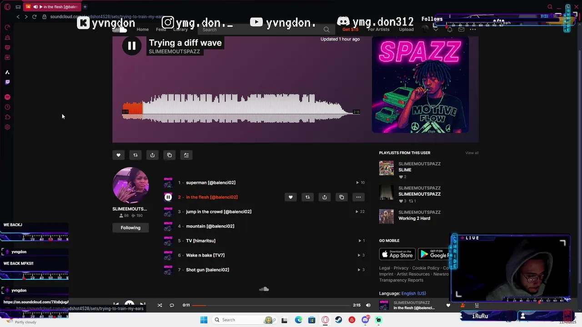Open the Artist Resources footer link
This screenshot has width=582, height=327.
(413, 274)
